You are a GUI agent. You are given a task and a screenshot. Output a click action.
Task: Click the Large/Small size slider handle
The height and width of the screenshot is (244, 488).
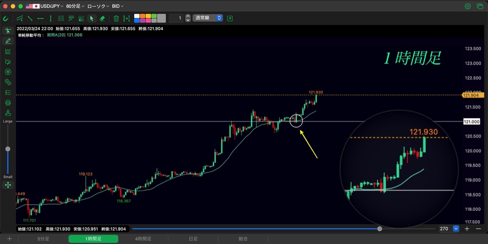(x=8, y=149)
